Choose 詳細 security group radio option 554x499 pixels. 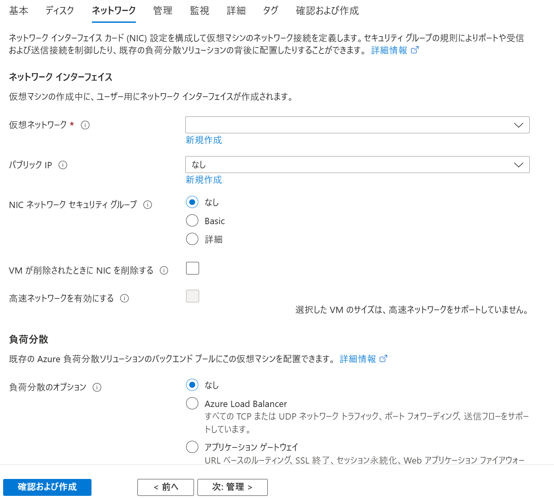click(x=192, y=239)
